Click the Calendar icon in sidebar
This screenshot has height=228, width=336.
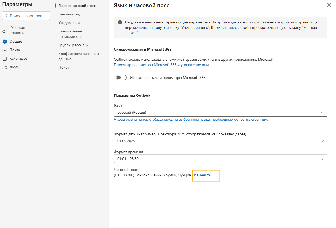coord(5,59)
